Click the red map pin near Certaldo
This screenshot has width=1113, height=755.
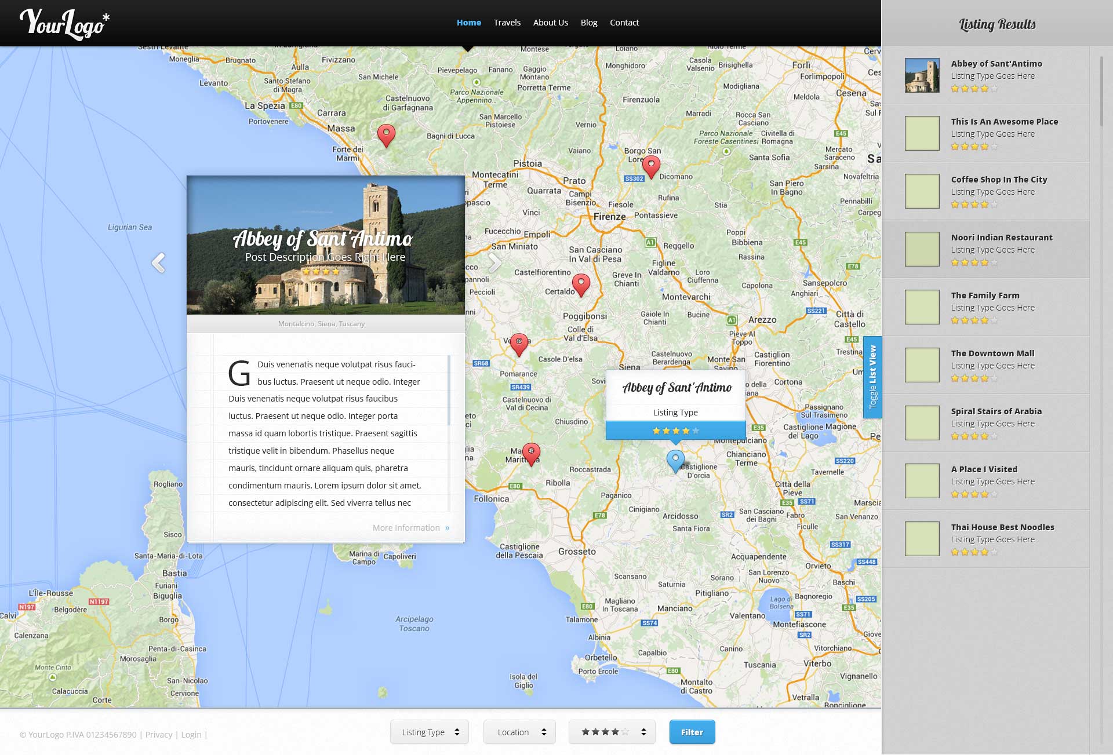pos(581,284)
